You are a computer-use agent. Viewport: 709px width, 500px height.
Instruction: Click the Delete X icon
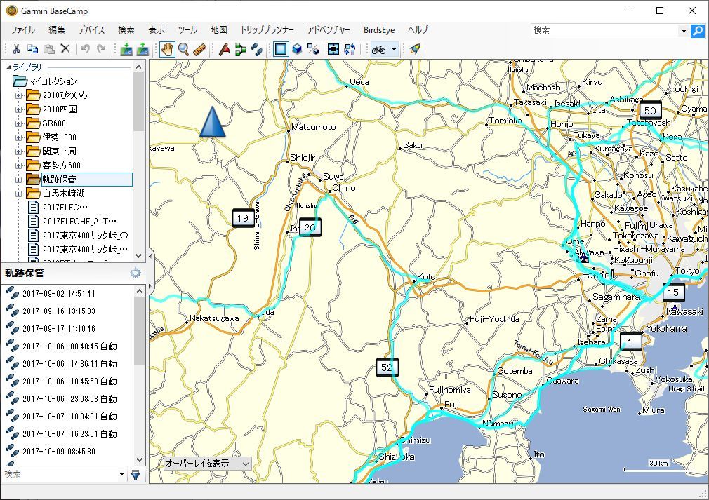click(65, 49)
